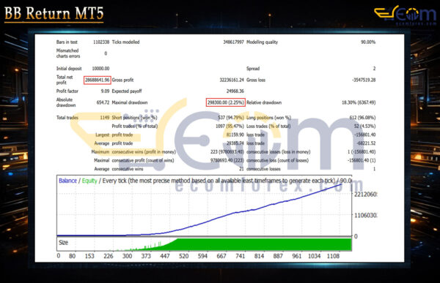
Task: Click the x-axis tick labeled 80
Action: 72,256
